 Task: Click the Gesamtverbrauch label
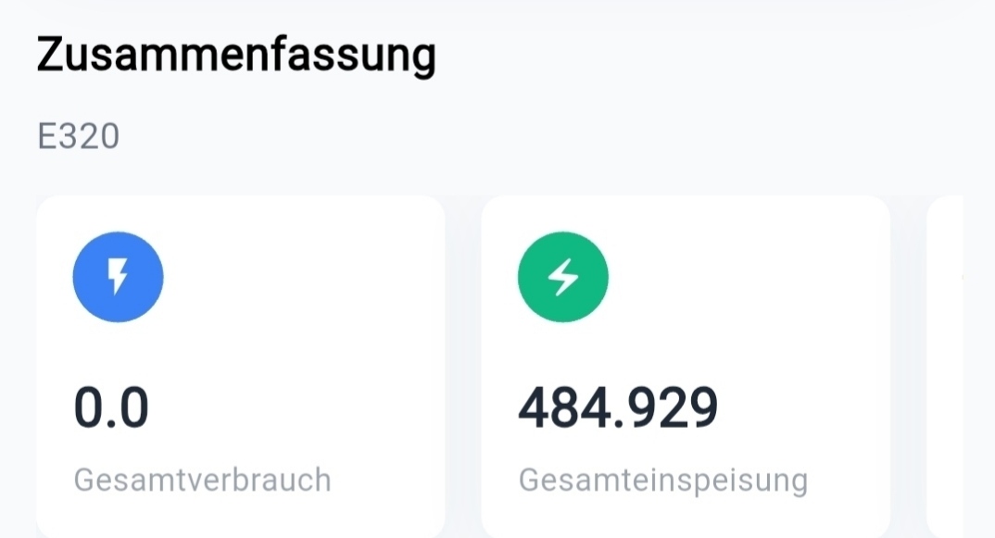coord(202,481)
